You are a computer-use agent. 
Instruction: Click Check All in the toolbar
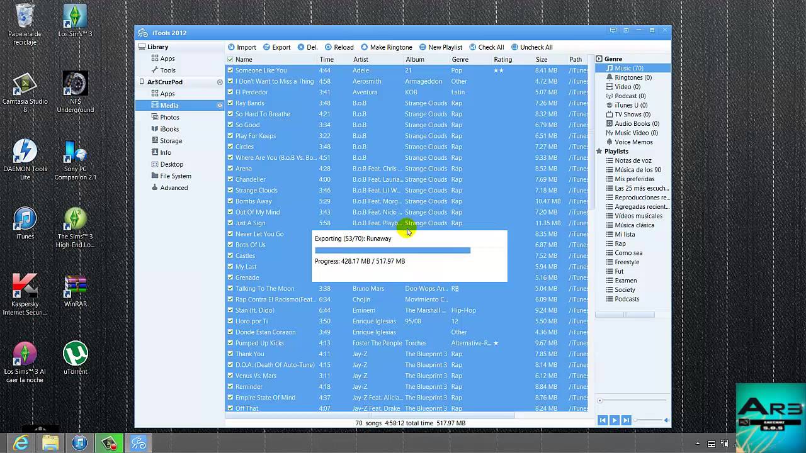click(x=487, y=47)
